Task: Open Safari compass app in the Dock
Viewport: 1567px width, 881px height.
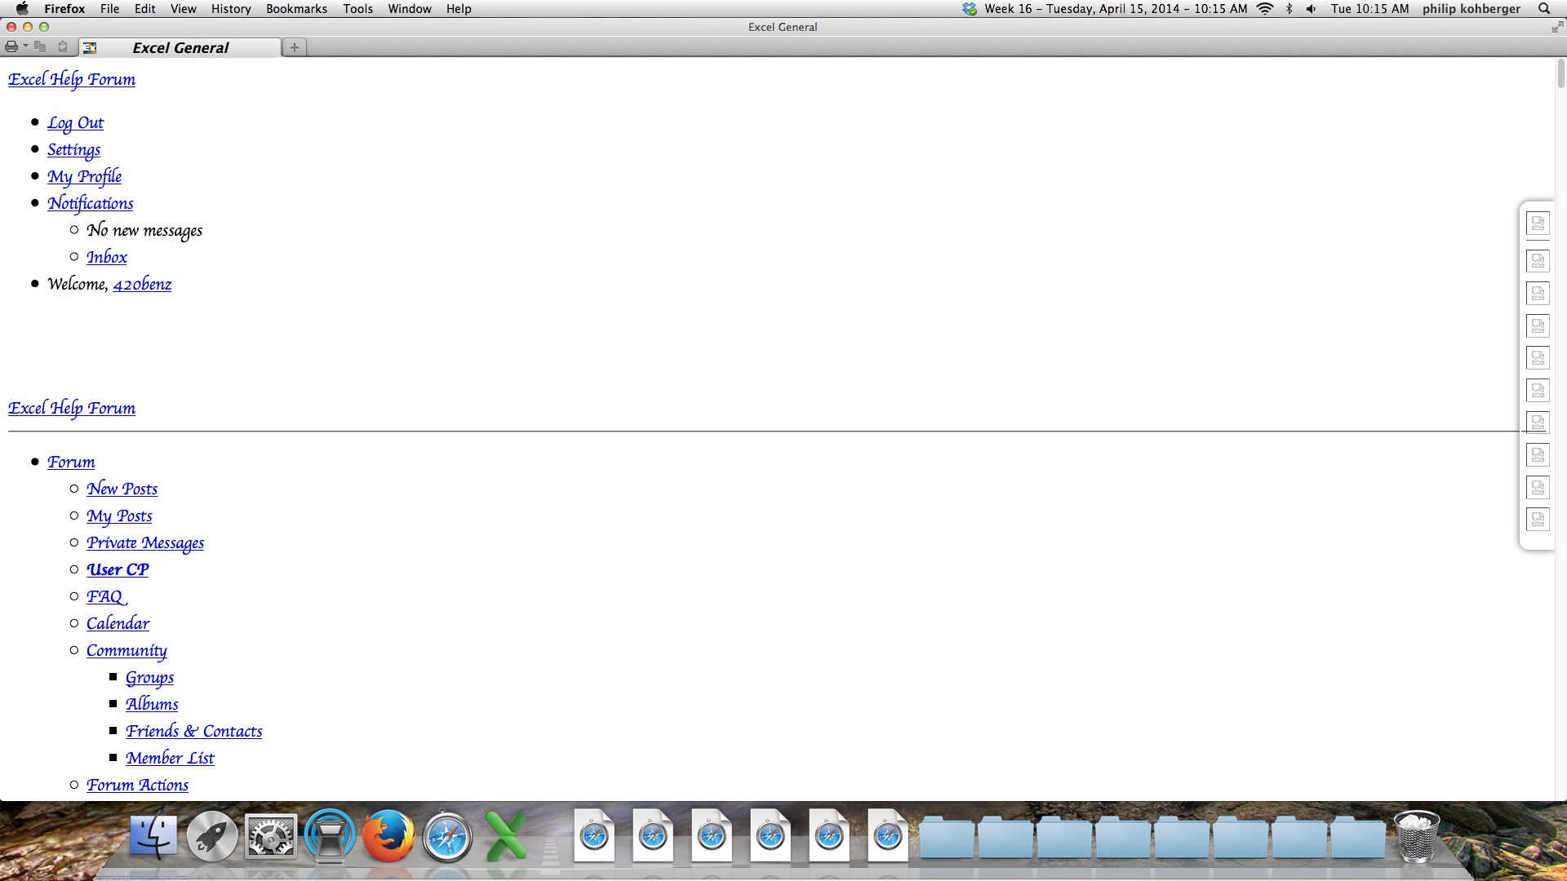Action: [447, 836]
